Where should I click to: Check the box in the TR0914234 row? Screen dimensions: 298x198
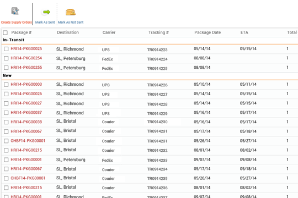[x=6, y=169]
